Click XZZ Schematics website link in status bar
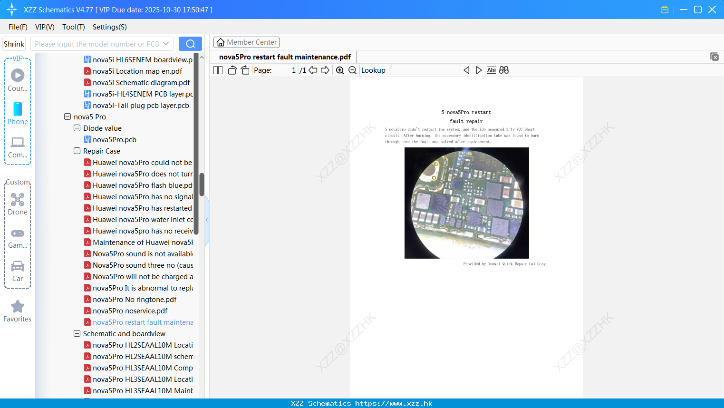This screenshot has width=724, height=408. [x=362, y=403]
